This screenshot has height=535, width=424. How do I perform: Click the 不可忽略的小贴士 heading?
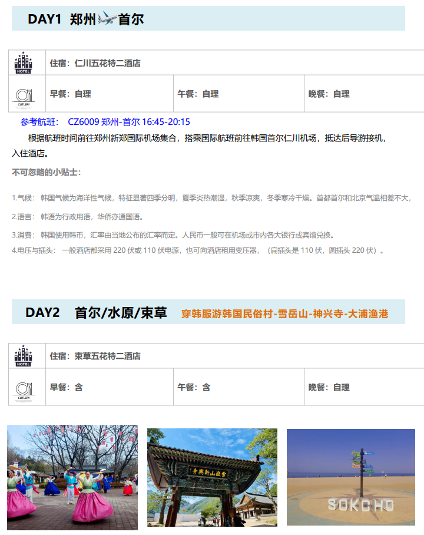coord(47,172)
